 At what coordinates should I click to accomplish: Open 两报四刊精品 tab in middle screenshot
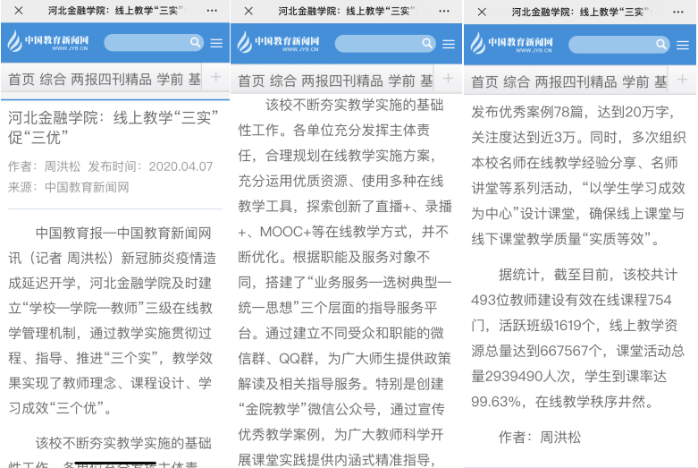(x=342, y=81)
